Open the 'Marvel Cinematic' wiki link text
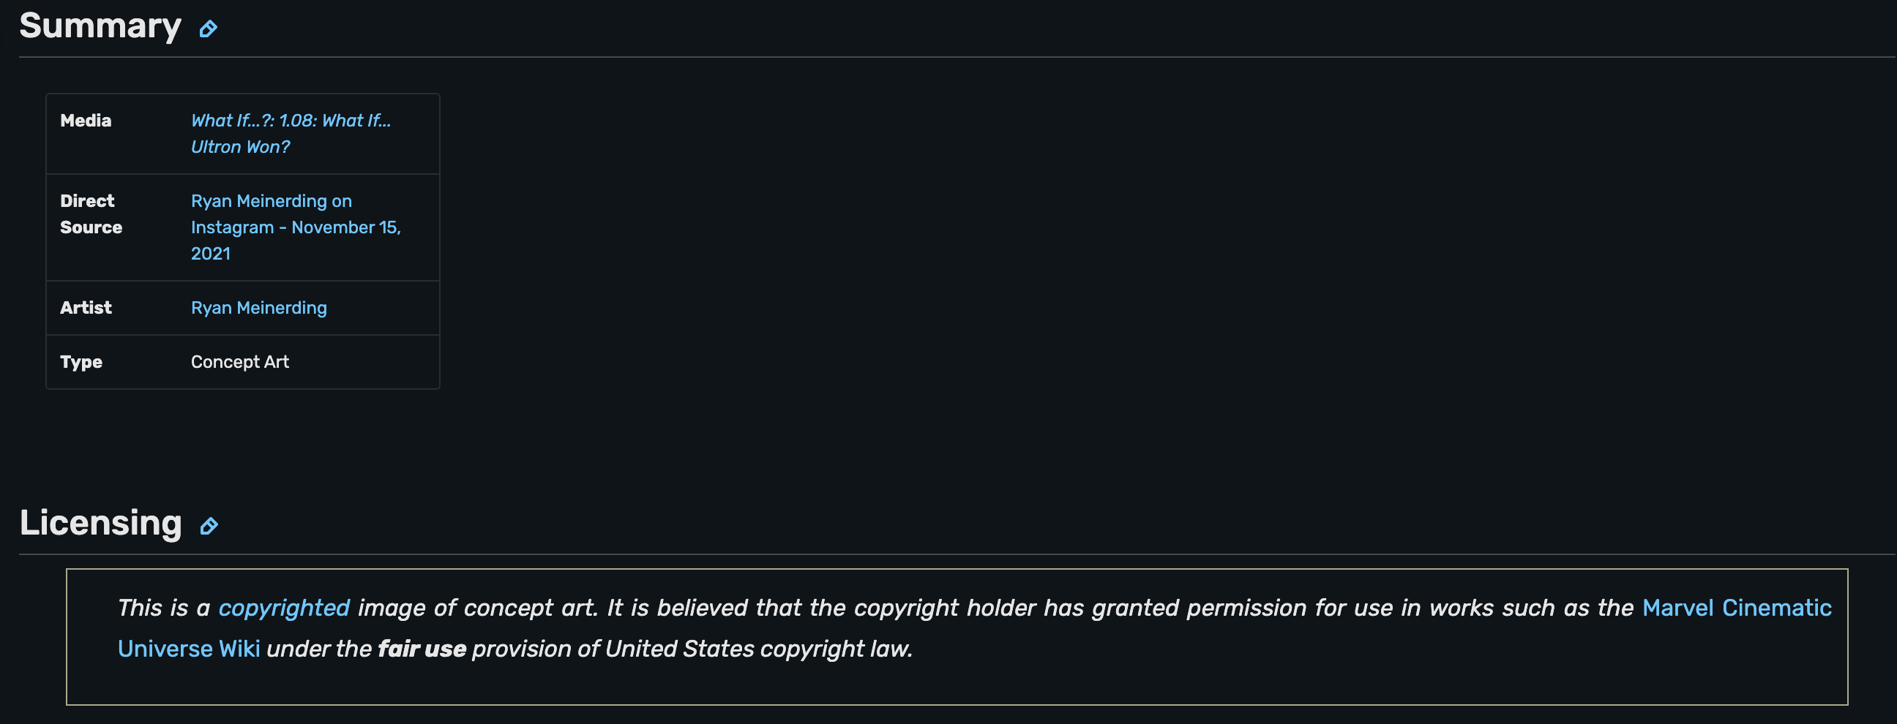 point(1736,608)
